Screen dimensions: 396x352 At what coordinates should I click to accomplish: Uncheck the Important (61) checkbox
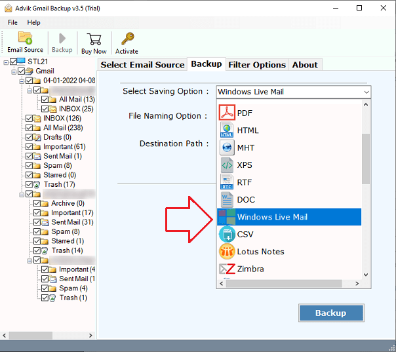(29, 146)
